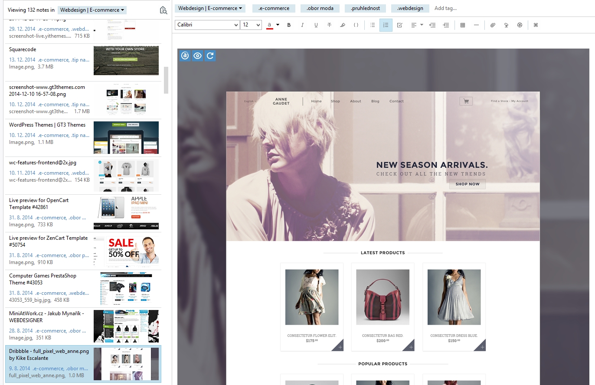This screenshot has width=595, height=385.
Task: Click the align-left paragraph alignment button
Action: tap(414, 25)
